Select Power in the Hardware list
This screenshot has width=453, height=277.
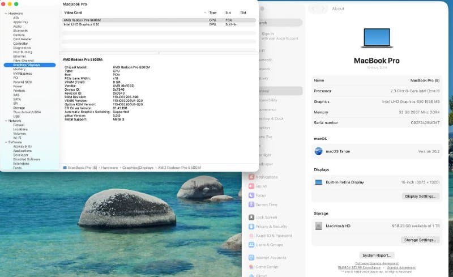(x=18, y=87)
